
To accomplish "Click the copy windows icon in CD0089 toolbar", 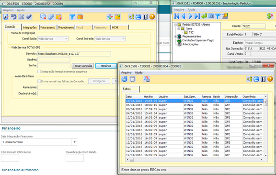I will coord(43,17).
